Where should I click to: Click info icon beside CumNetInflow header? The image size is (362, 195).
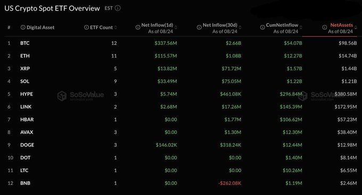point(262,27)
